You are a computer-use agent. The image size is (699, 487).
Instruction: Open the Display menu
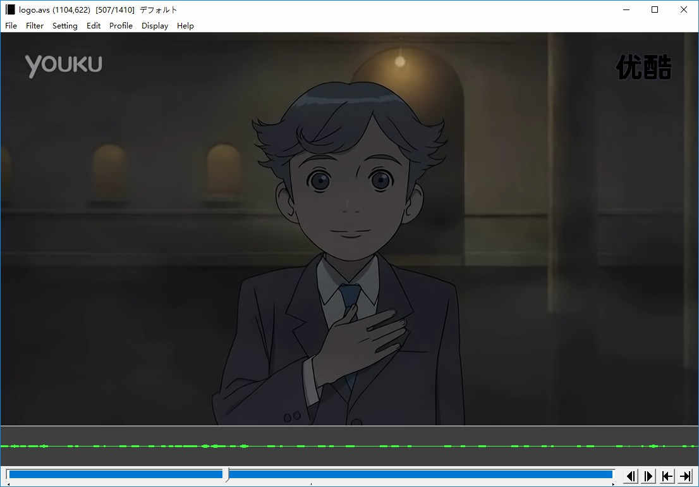tap(155, 26)
